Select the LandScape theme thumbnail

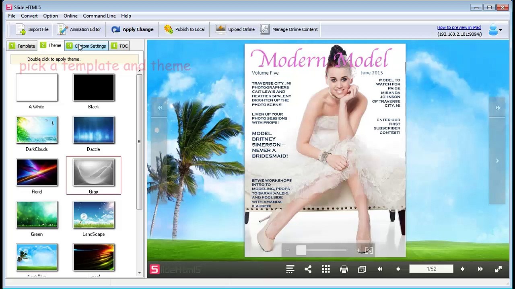[94, 215]
